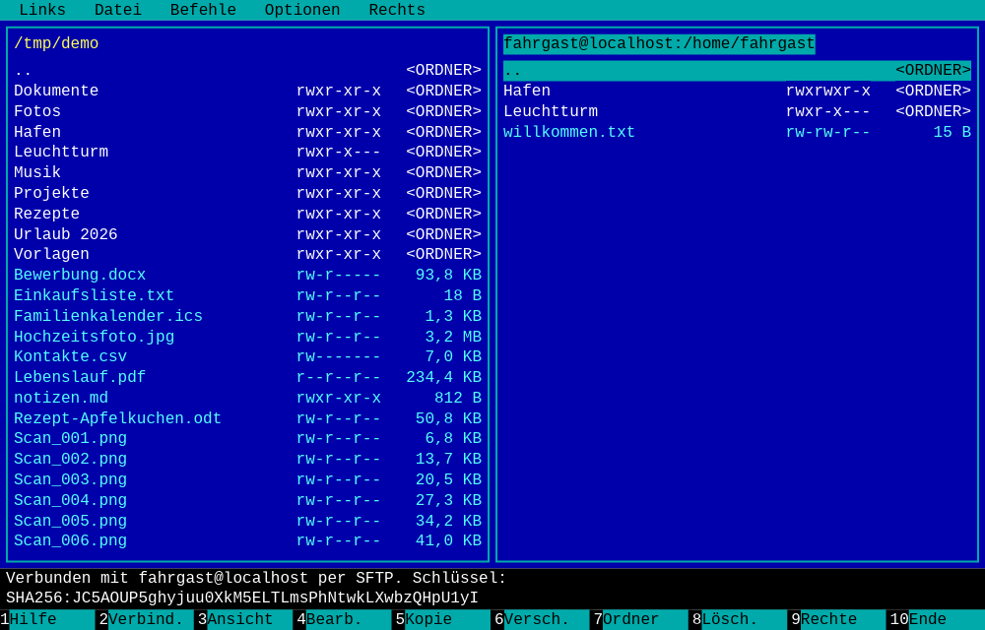The height and width of the screenshot is (630, 985).
Task: Select willkommen.txt in the right panel
Action: [737, 132]
